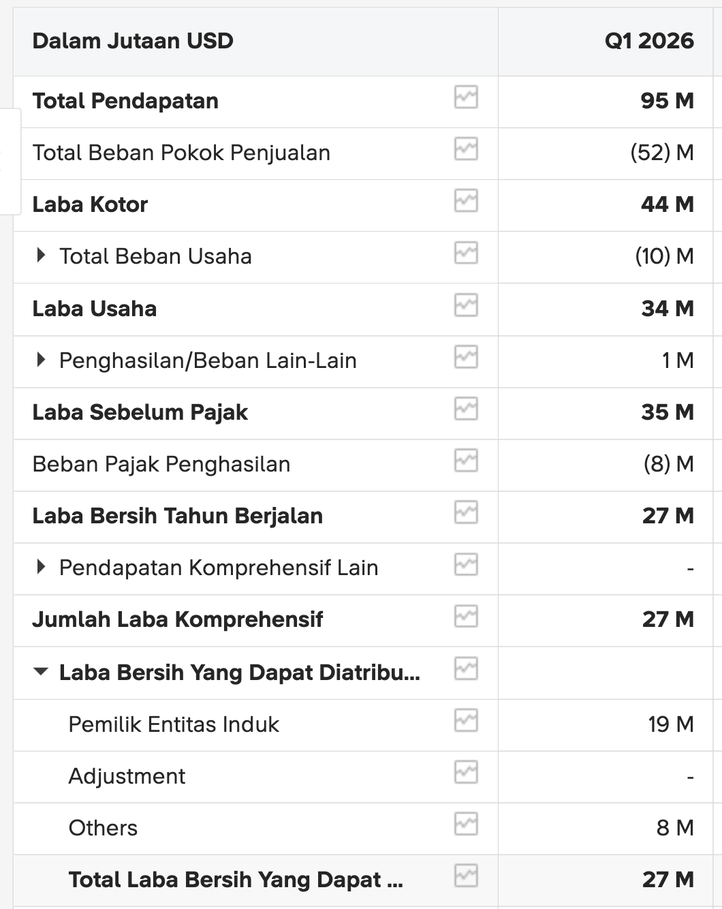Open chart for Total Laba Bersih Yang Dapat row
This screenshot has width=722, height=909.
[466, 876]
